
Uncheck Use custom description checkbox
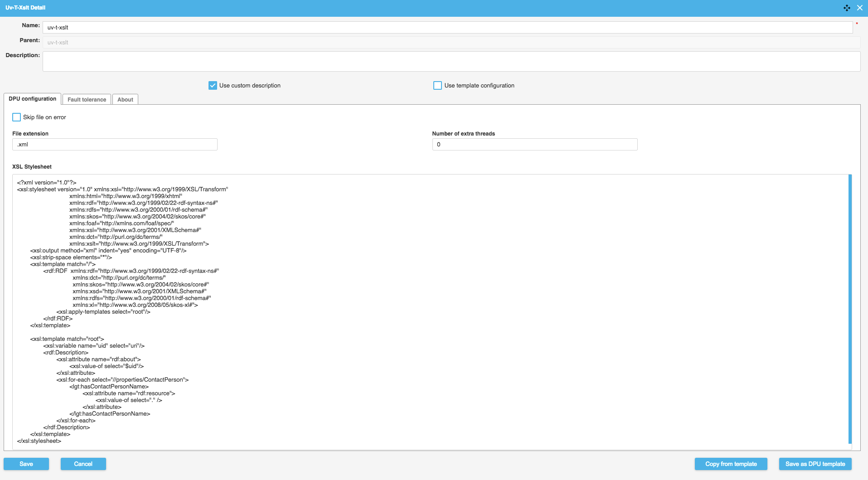click(213, 86)
